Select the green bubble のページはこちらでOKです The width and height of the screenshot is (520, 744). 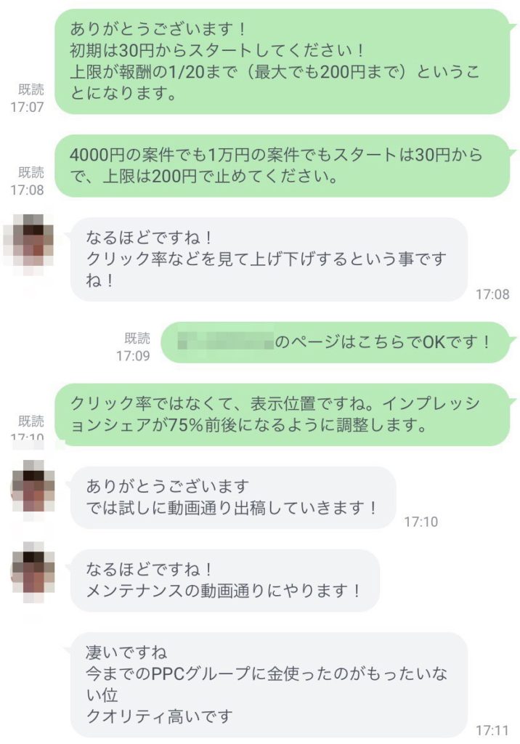point(336,342)
